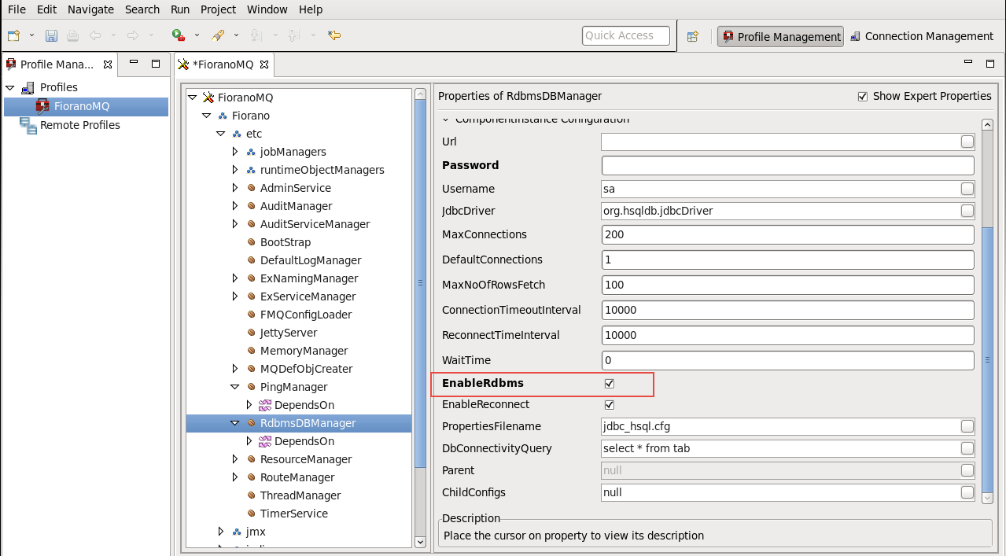Maximize the FioranoMQ editor area
1006x556 pixels.
pyautogui.click(x=989, y=64)
